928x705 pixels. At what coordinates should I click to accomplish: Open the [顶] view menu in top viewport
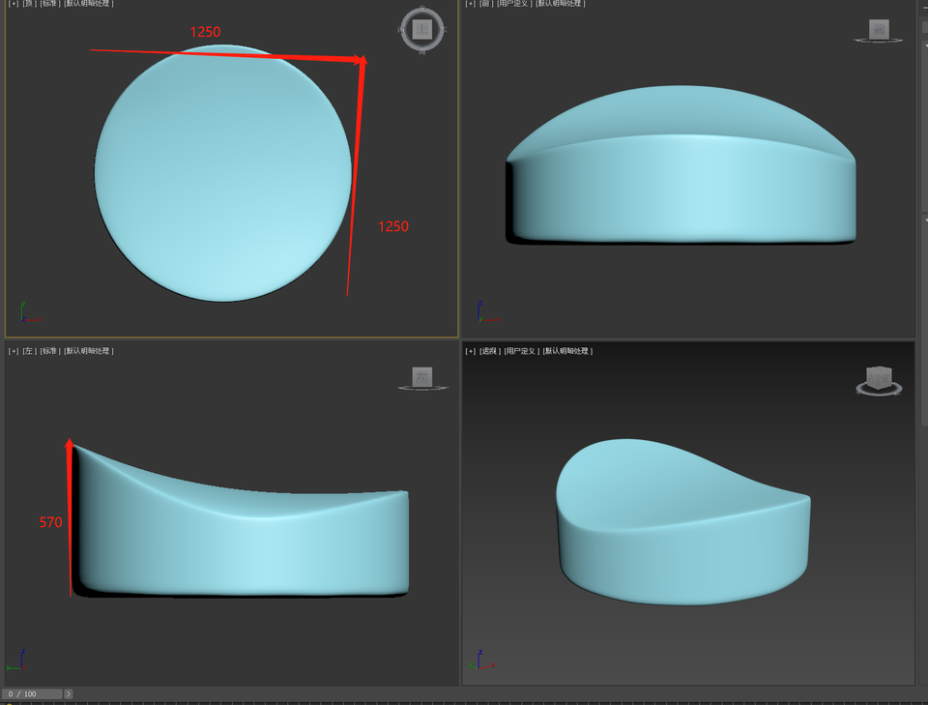pos(28,4)
